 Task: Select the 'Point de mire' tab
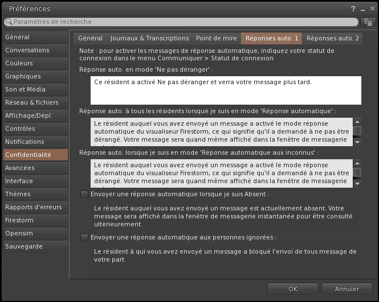[216, 38]
